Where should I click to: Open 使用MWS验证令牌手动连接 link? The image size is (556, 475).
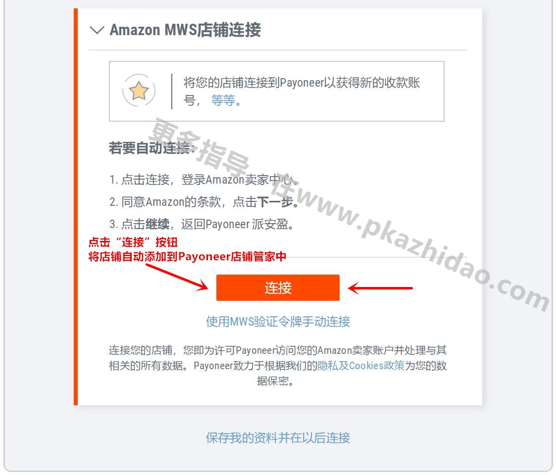(x=278, y=322)
